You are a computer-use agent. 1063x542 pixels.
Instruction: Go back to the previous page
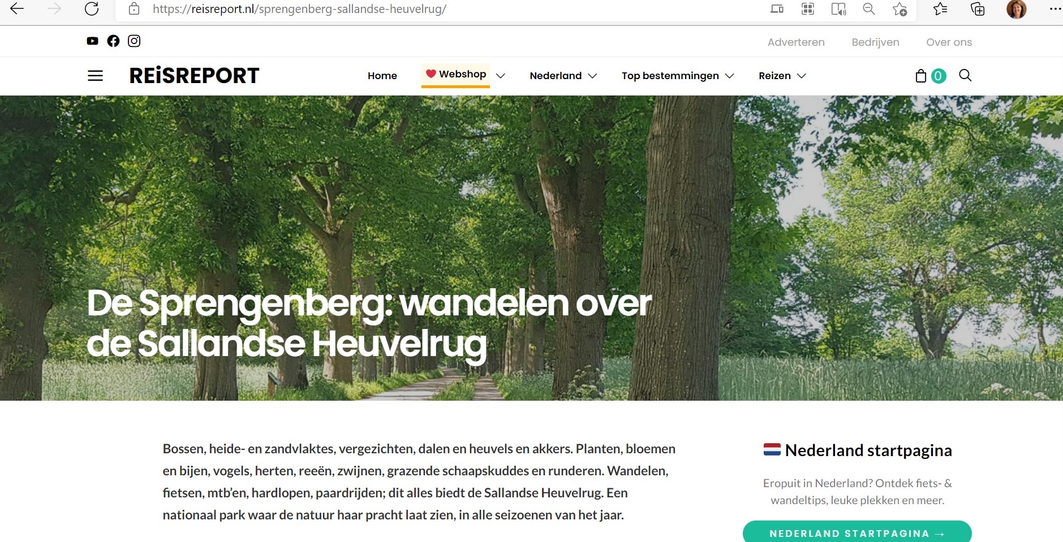point(18,8)
